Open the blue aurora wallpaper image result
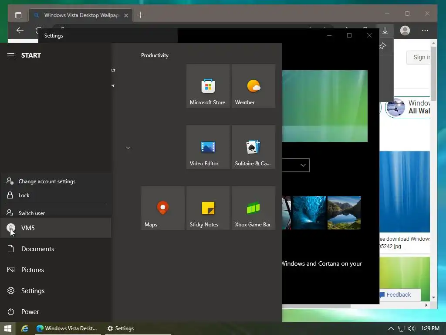Viewport: 446px width, 335px height. 405,192
